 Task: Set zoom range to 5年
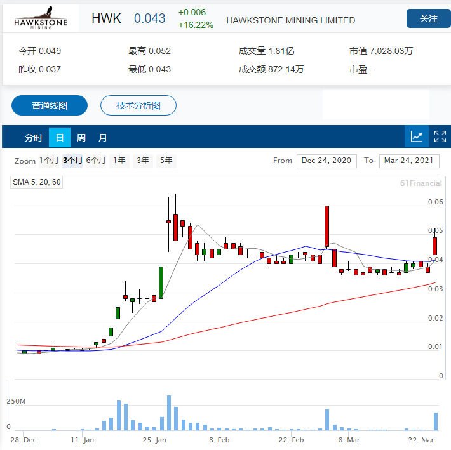point(166,161)
